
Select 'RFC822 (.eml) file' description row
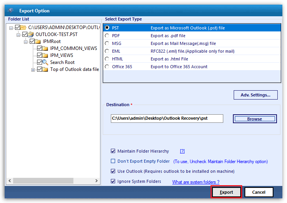(192, 51)
